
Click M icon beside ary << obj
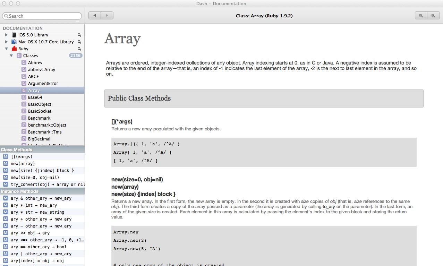coord(5,233)
